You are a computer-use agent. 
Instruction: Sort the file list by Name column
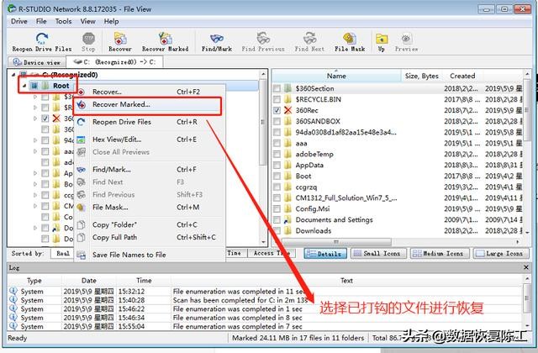(x=336, y=76)
